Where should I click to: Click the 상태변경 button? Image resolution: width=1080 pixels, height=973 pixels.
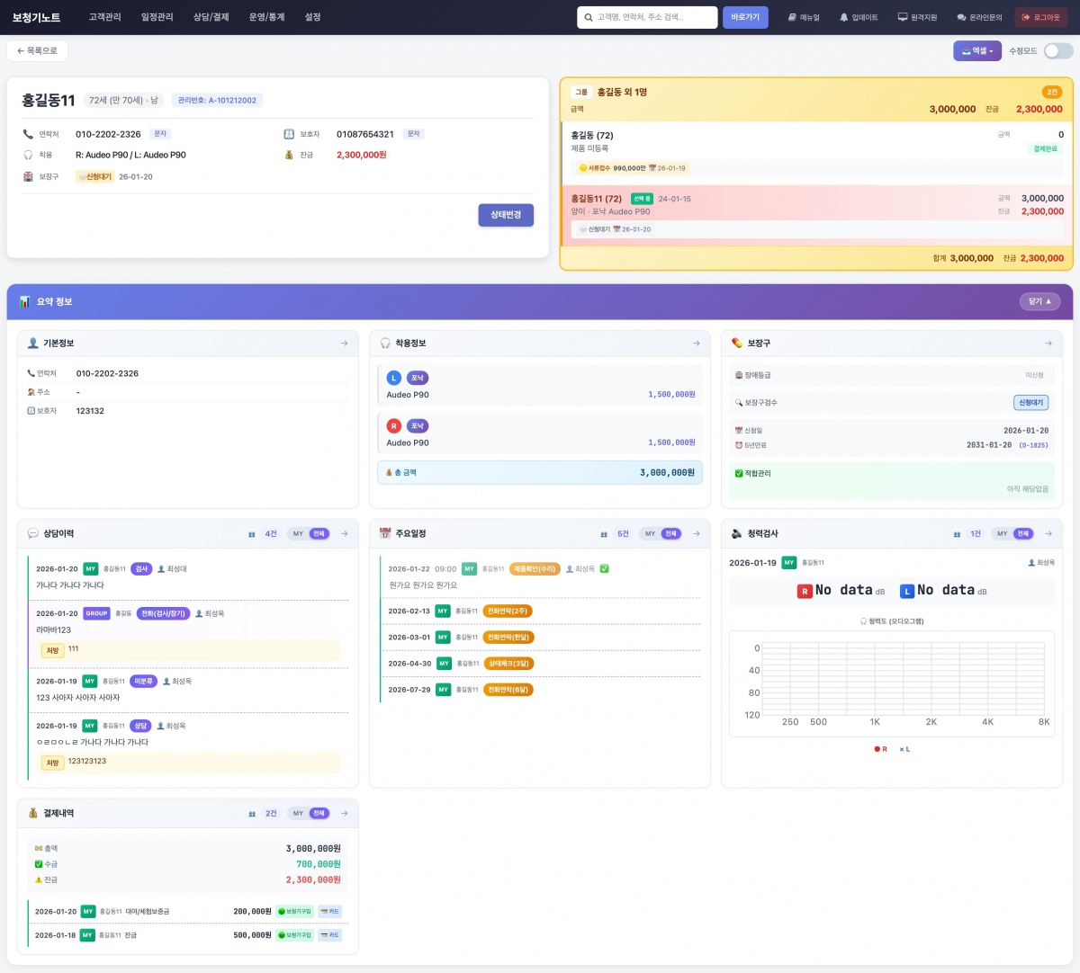pos(505,215)
